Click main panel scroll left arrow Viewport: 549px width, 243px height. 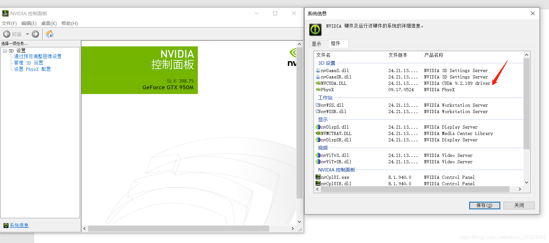pyautogui.click(x=85, y=229)
